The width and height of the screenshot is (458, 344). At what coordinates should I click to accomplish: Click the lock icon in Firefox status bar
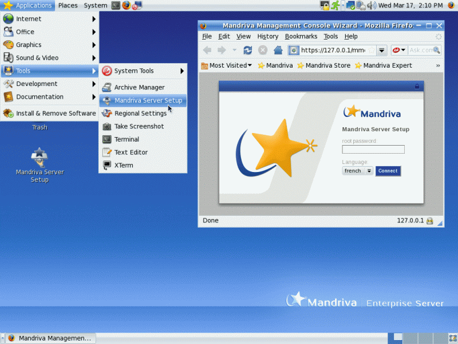[x=429, y=220]
